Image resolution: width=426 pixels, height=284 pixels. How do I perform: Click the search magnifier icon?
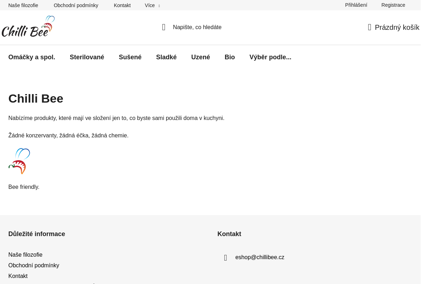[x=164, y=27]
